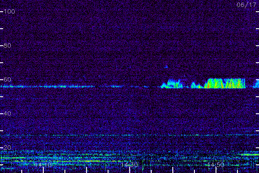Select the 14:30 time axis label
259x173 pixels.
click(129, 165)
